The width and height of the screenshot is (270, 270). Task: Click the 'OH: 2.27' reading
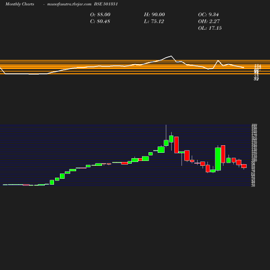(209, 21)
